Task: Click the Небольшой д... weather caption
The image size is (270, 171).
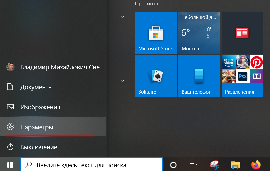Action: (199, 17)
